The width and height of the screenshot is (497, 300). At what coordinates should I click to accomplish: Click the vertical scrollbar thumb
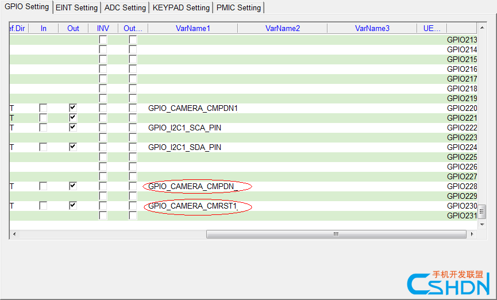coord(482,211)
